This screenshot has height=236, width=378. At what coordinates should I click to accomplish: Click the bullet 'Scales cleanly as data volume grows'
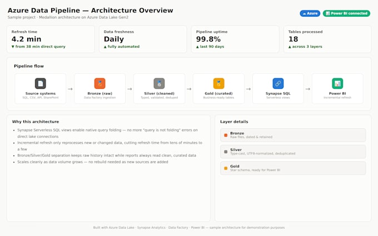coord(93,162)
